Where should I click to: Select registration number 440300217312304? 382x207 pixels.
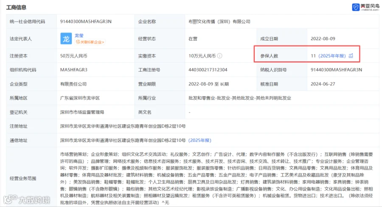pyautogui.click(x=208, y=70)
